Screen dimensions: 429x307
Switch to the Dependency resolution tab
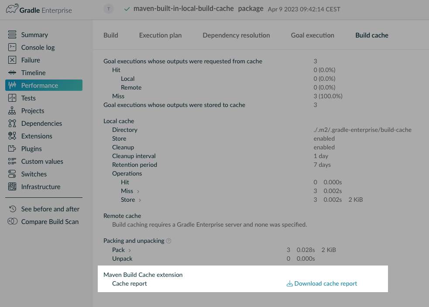click(x=236, y=35)
